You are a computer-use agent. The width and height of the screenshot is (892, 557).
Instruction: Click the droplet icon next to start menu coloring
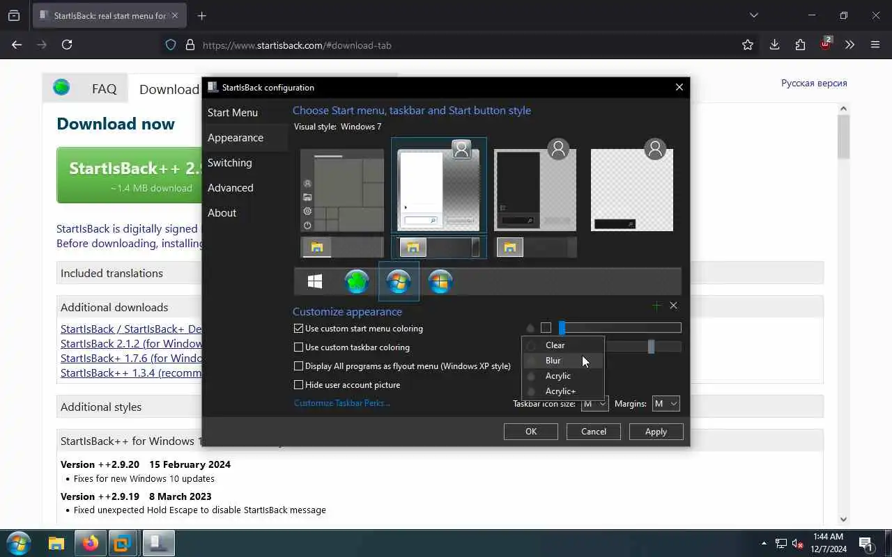[x=530, y=328]
